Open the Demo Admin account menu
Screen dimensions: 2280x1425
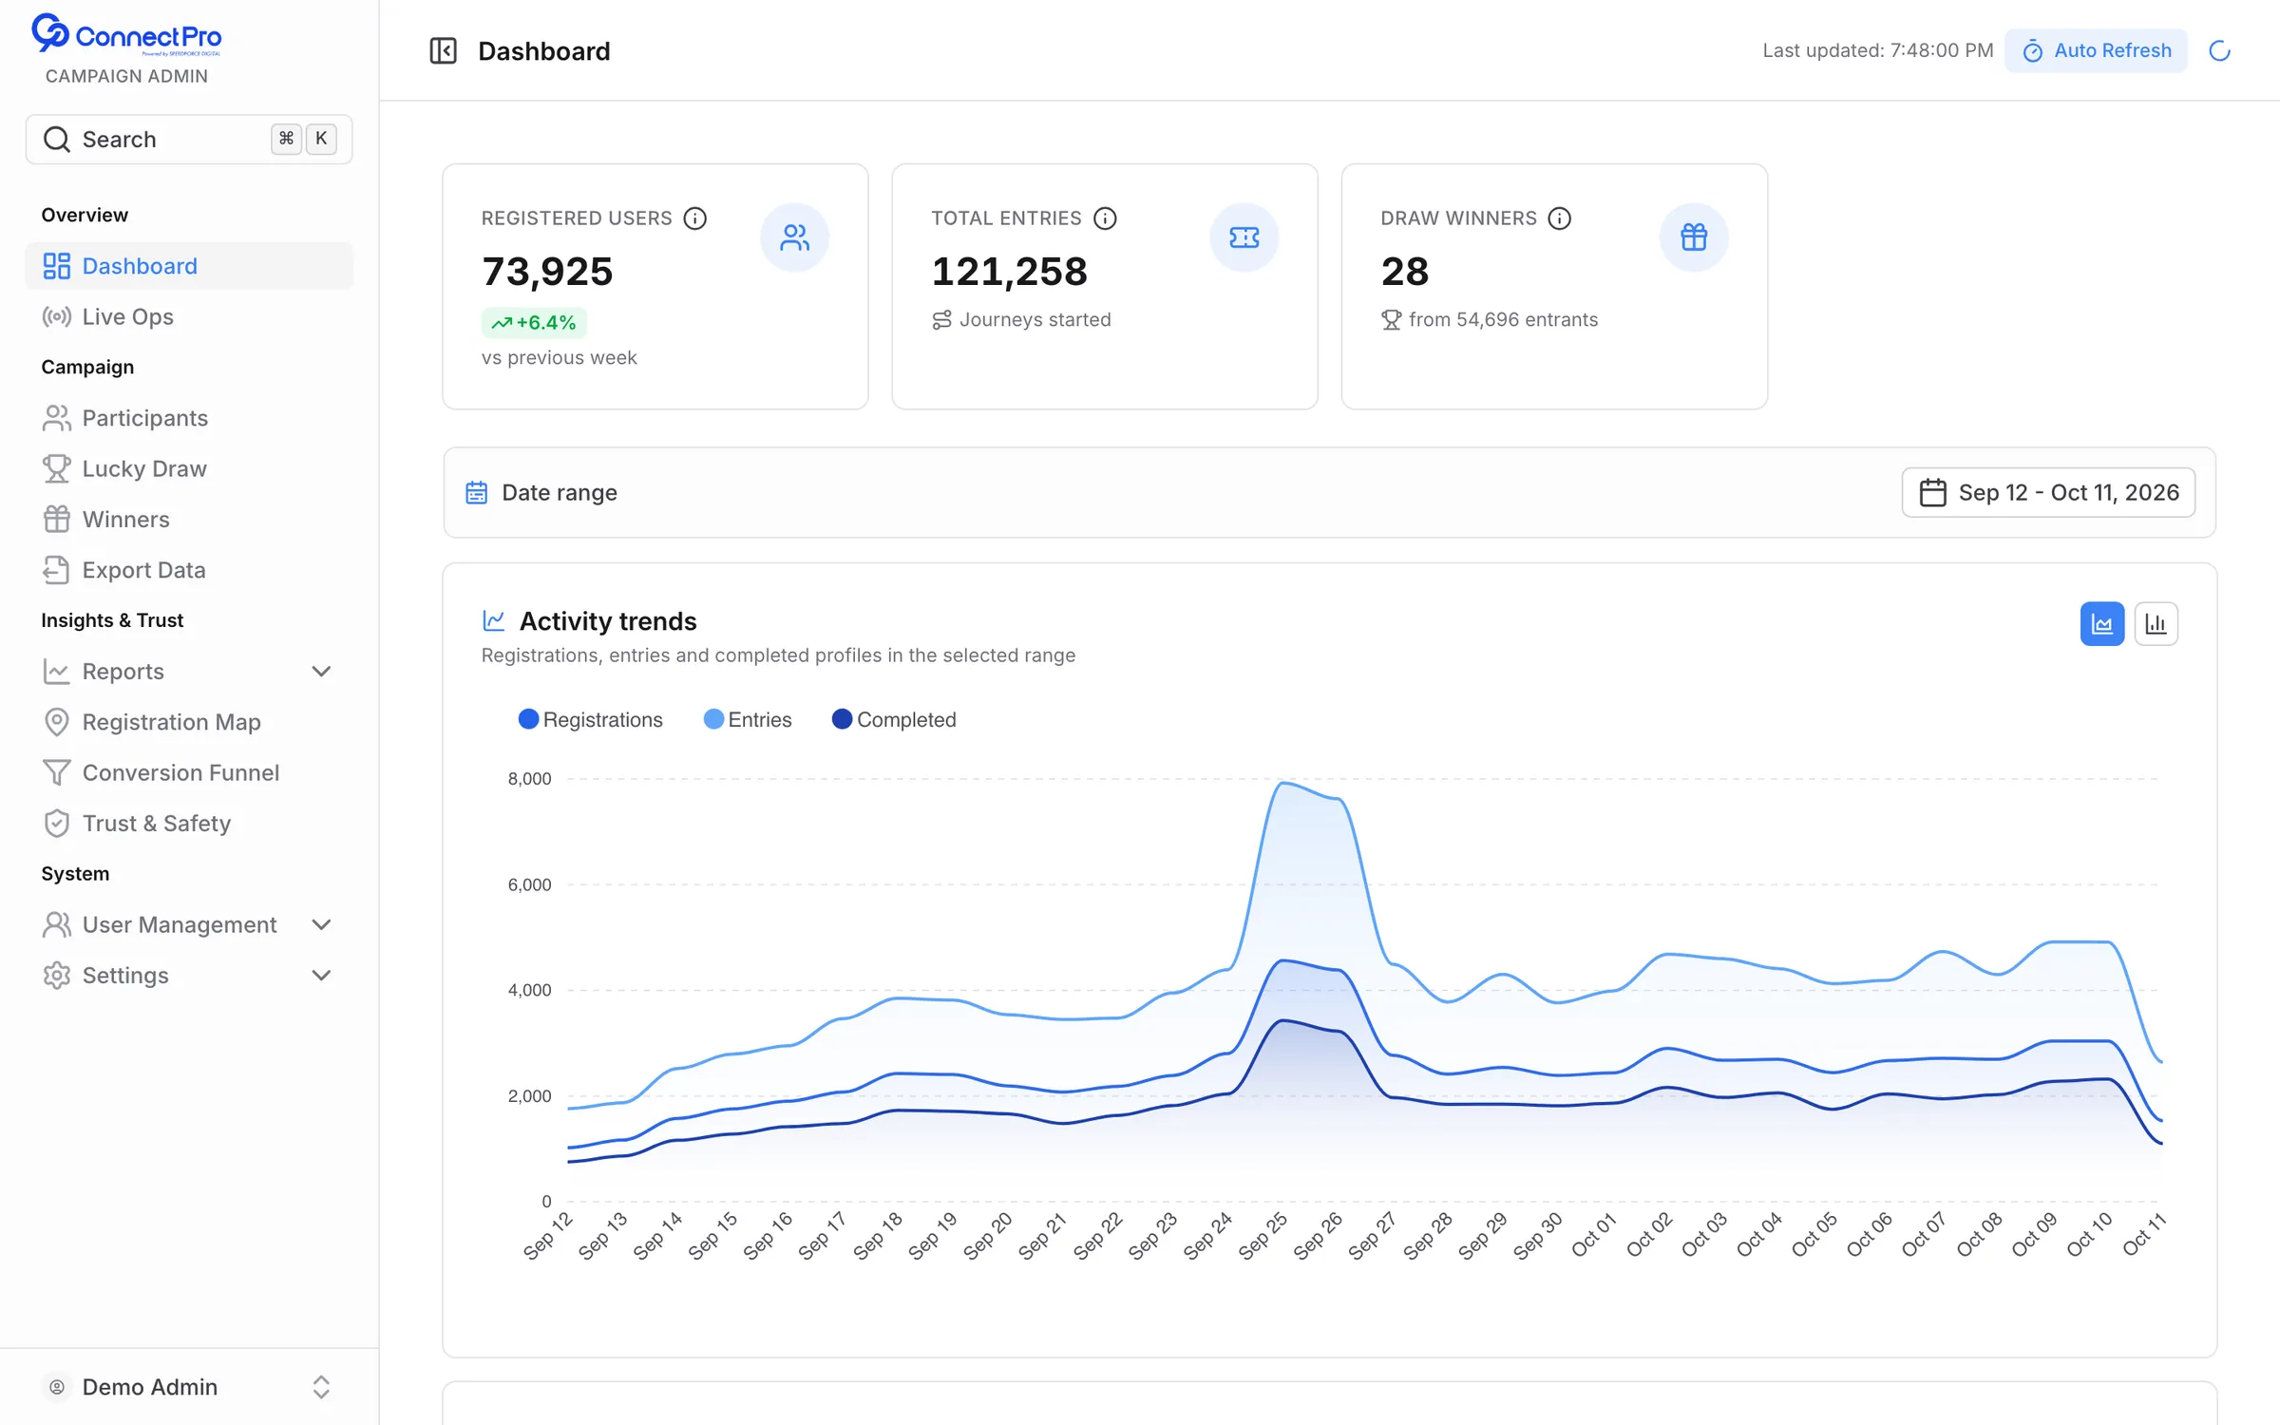[189, 1387]
